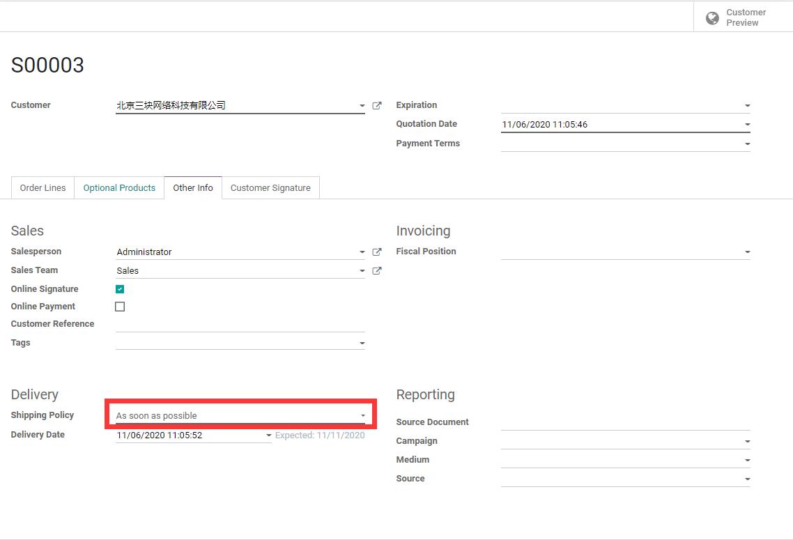Viewport: 793px width, 540px height.
Task: Toggle the Online Signature checkbox
Action: (120, 289)
